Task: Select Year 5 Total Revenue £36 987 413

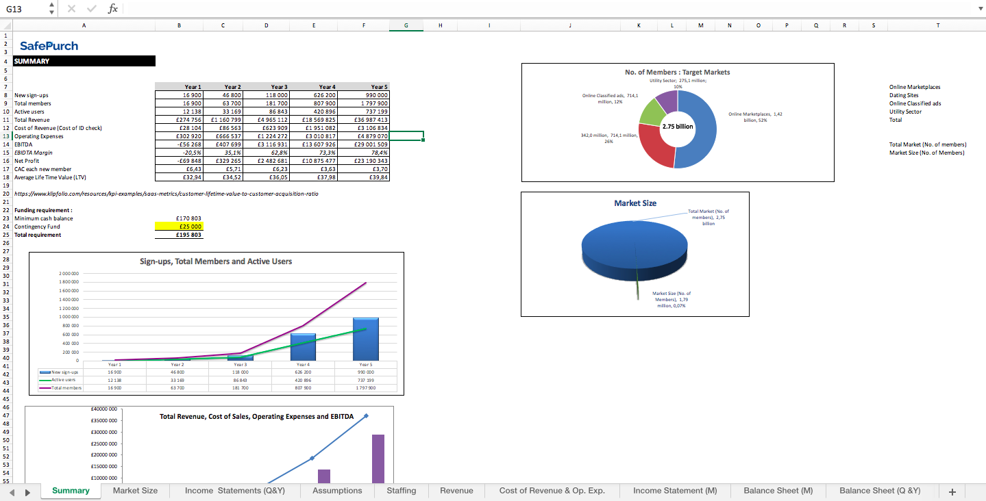Action: click(x=363, y=120)
